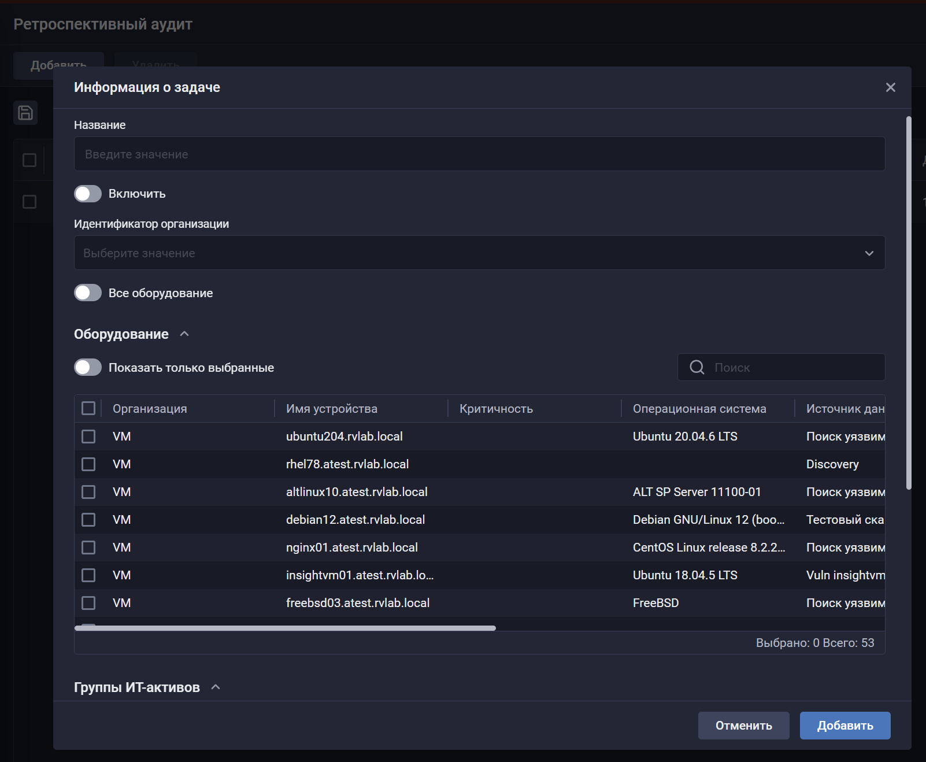Focus the Поиск search field

[x=795, y=368]
